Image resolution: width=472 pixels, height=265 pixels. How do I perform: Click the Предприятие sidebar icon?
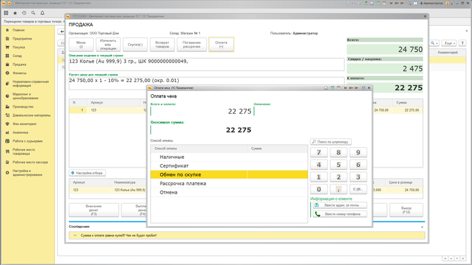coord(7,39)
